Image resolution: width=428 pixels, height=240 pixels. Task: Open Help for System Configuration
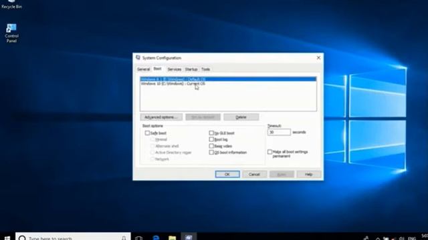[x=309, y=175]
